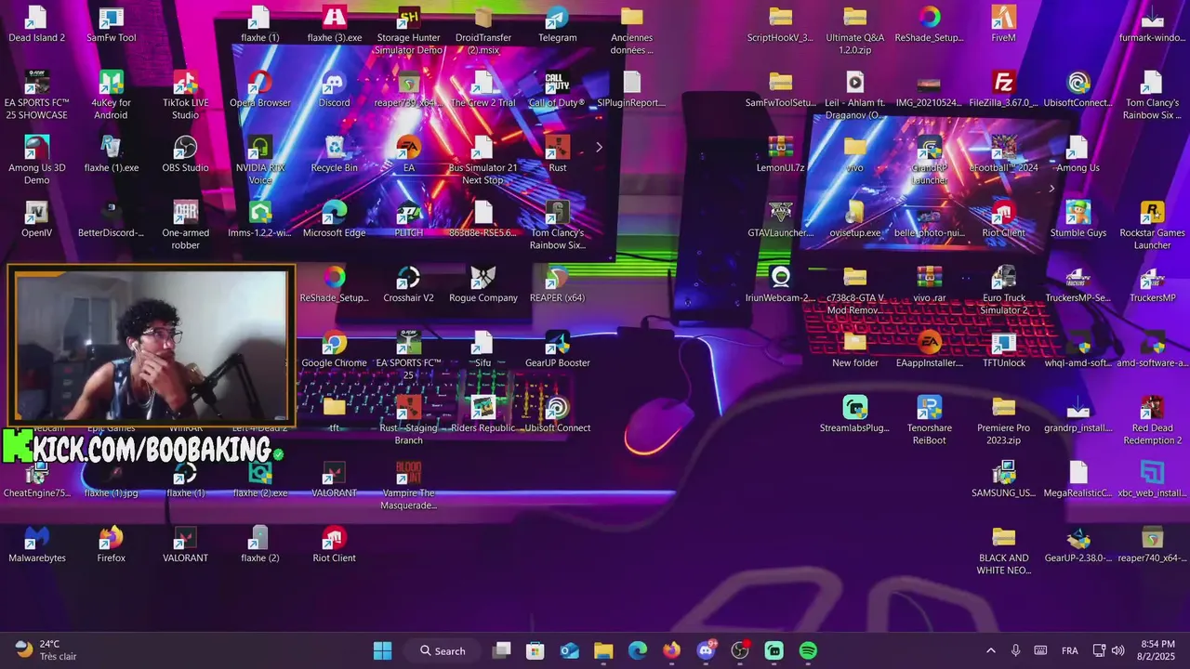Open the Windows Start menu

tap(382, 650)
